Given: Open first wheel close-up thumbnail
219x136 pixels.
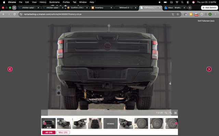Looking at the screenshot, I should pos(141,123).
